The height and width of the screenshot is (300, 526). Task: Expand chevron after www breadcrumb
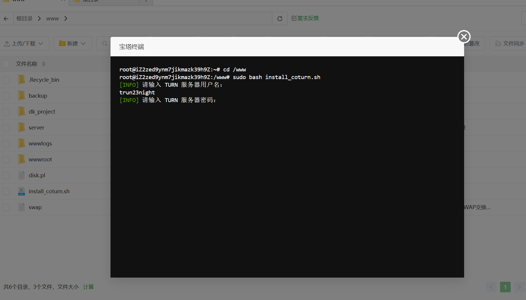[x=66, y=19]
